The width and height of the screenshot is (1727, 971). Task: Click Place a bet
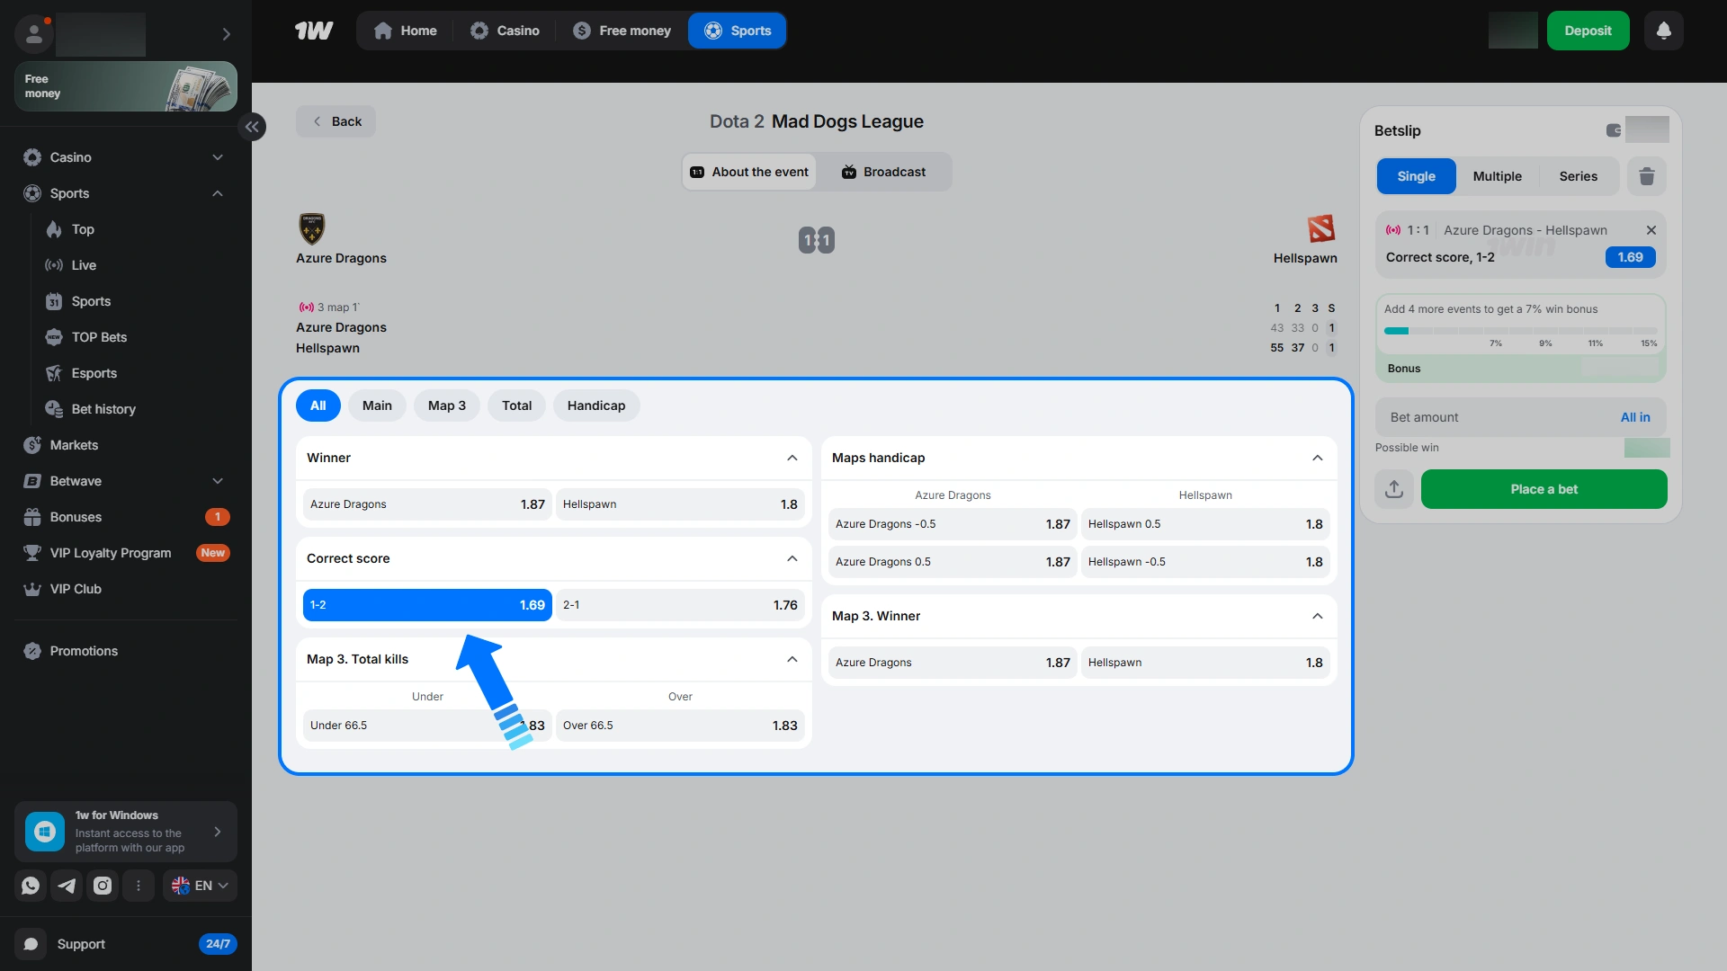(1544, 489)
